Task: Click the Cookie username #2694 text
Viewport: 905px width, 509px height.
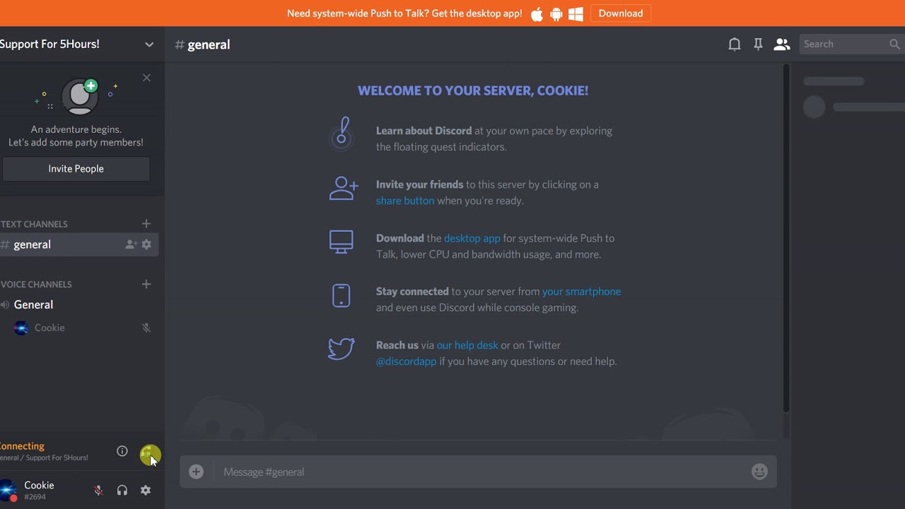Action: click(x=39, y=491)
